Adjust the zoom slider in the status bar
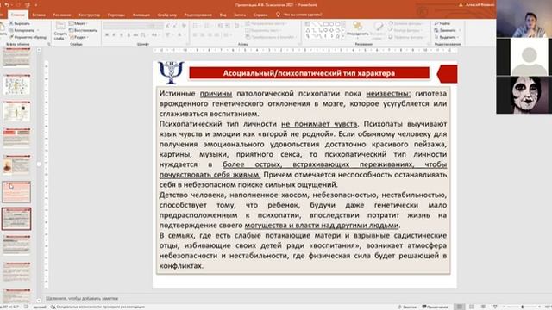The image size is (552, 310). (x=523, y=307)
